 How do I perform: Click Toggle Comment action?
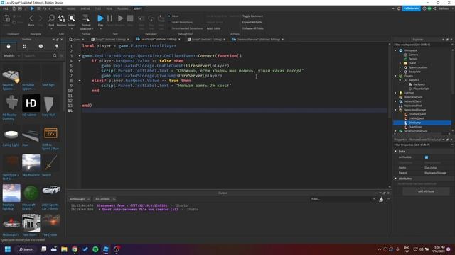tap(252, 16)
